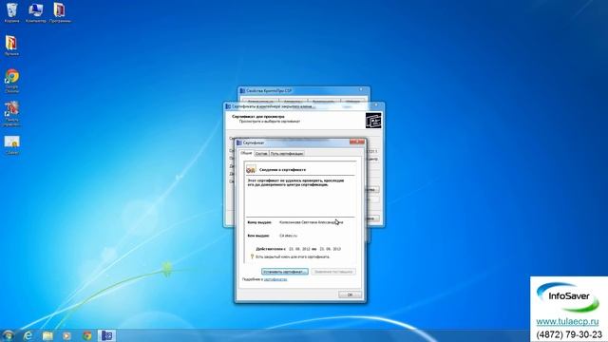Switch to the Общие tab
The width and height of the screenshot is (608, 342).
(246, 153)
